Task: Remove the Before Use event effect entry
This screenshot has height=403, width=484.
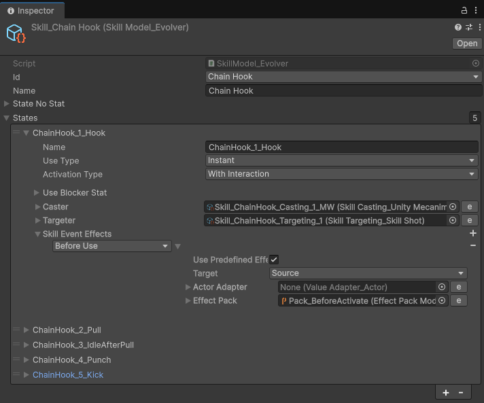Action: (x=473, y=245)
